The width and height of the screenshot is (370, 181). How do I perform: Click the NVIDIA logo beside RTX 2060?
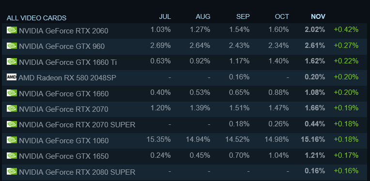pos(12,30)
